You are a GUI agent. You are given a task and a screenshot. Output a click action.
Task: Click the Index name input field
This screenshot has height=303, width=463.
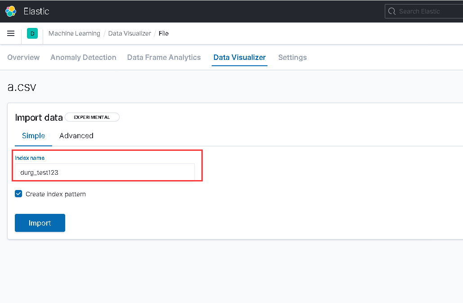coord(105,172)
